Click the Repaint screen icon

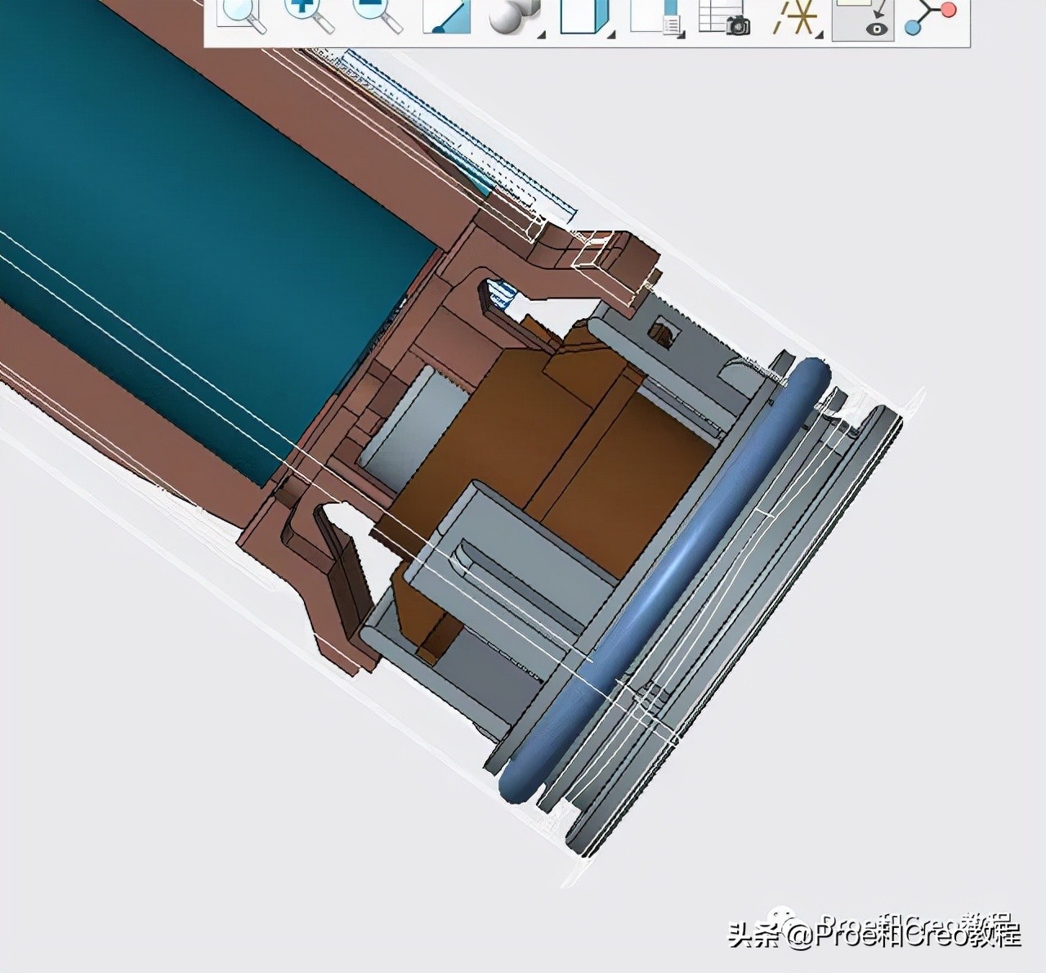click(x=446, y=16)
